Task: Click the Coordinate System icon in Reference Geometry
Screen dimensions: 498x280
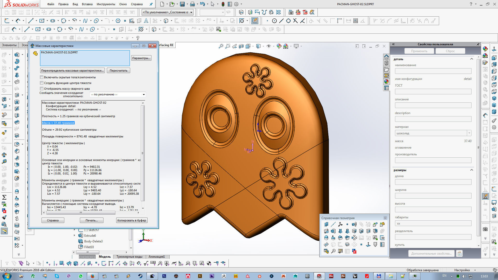Action: click(340, 224)
